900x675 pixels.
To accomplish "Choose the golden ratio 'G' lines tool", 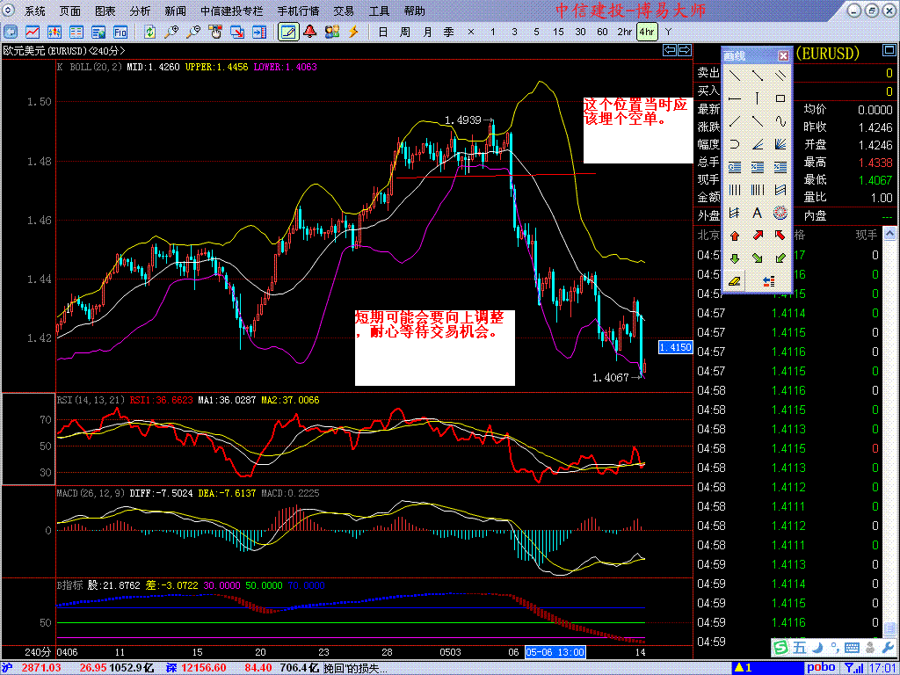I will (735, 167).
